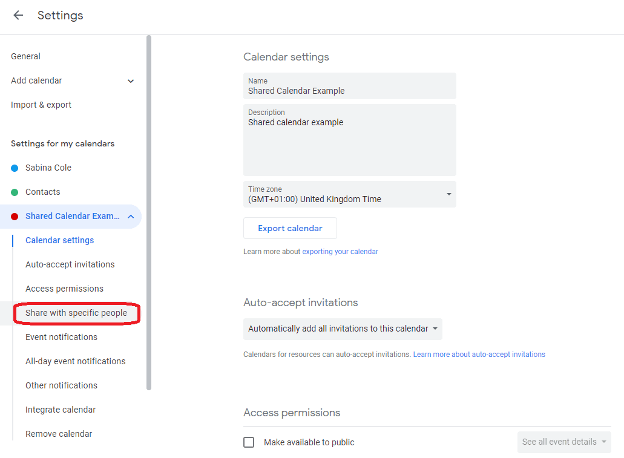Select Share with specific people

click(76, 313)
